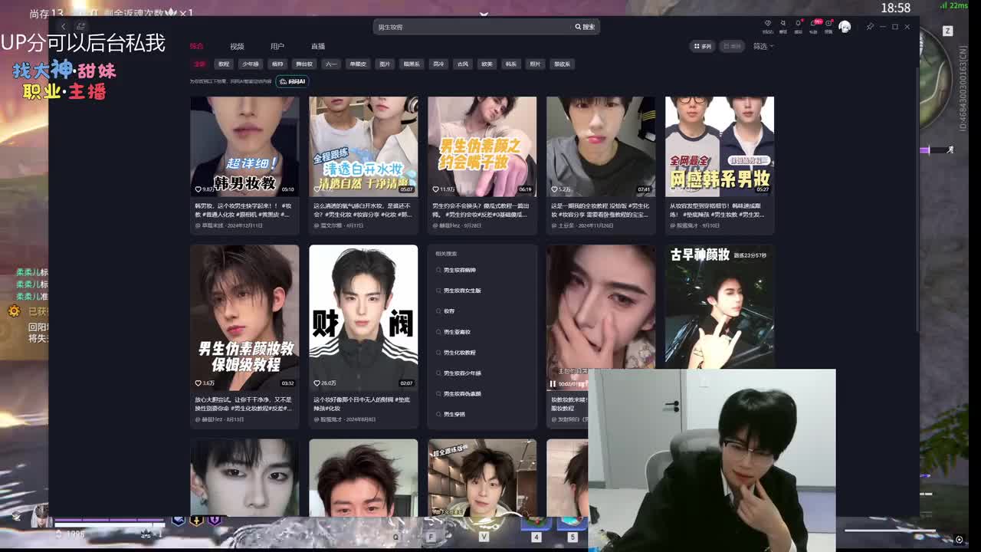Image resolution: width=981 pixels, height=552 pixels.
Task: Open the 综合 results tab
Action: (197, 46)
